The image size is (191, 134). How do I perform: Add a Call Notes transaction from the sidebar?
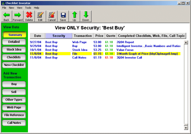coord(14,123)
